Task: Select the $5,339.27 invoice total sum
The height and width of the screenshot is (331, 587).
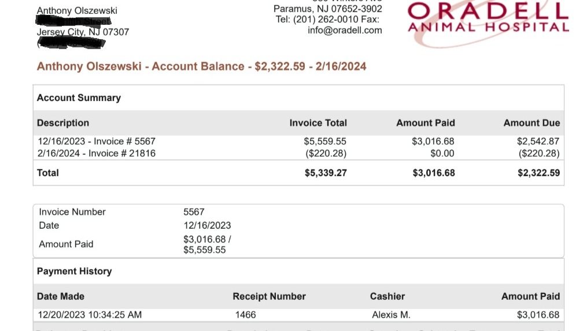Action: tap(326, 173)
